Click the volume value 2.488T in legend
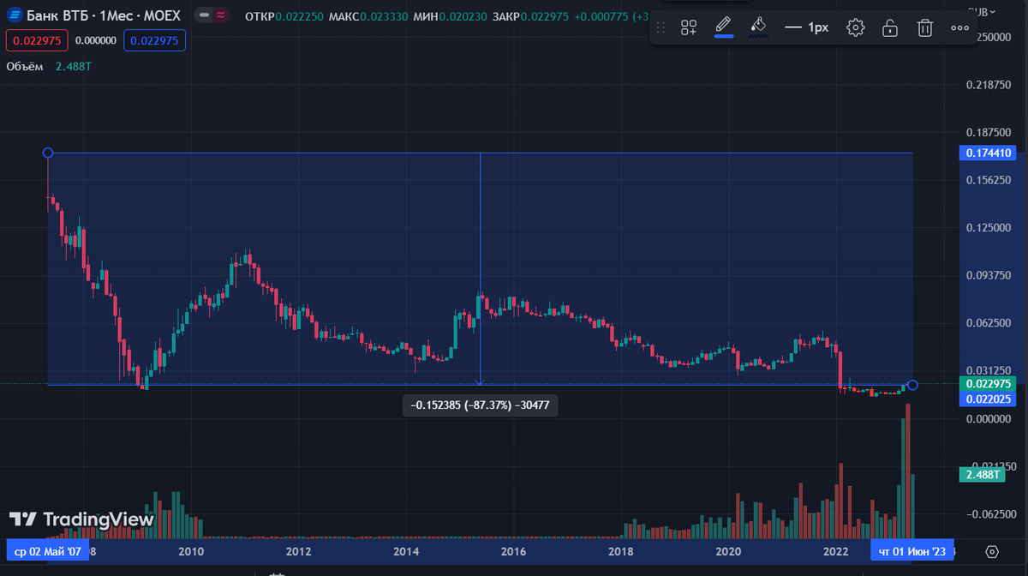 (x=75, y=65)
